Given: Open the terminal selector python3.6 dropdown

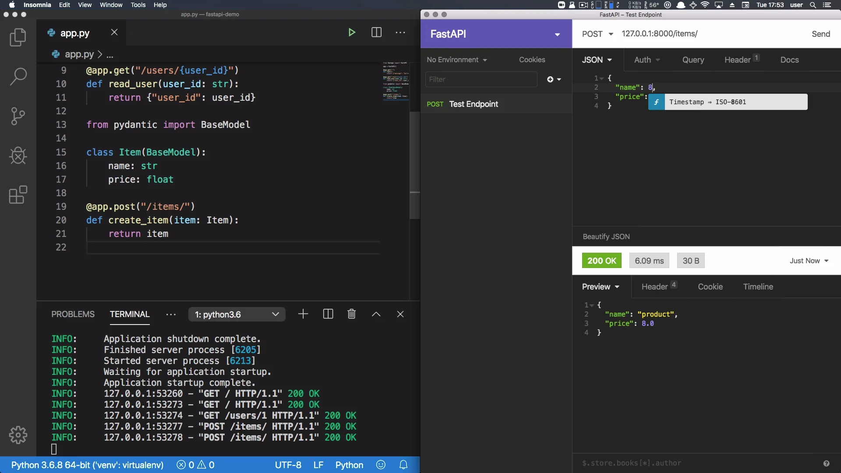Looking at the screenshot, I should click(x=237, y=314).
